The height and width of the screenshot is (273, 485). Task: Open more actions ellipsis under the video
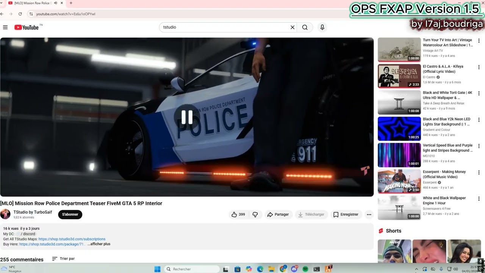369,215
